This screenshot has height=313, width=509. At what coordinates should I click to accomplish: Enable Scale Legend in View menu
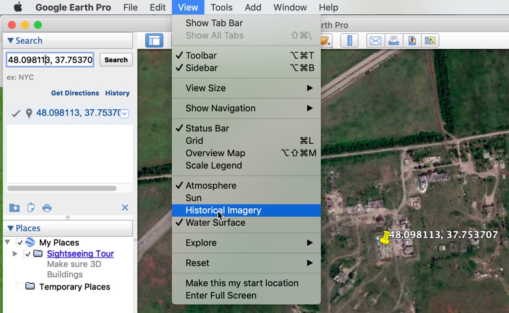246,165
